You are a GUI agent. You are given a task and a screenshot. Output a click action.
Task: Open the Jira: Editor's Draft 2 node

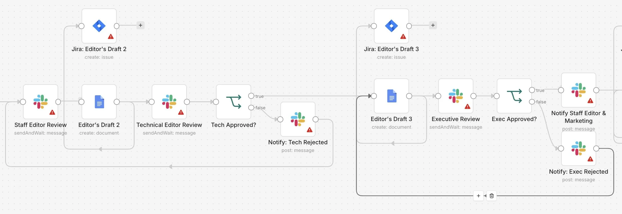click(x=99, y=26)
